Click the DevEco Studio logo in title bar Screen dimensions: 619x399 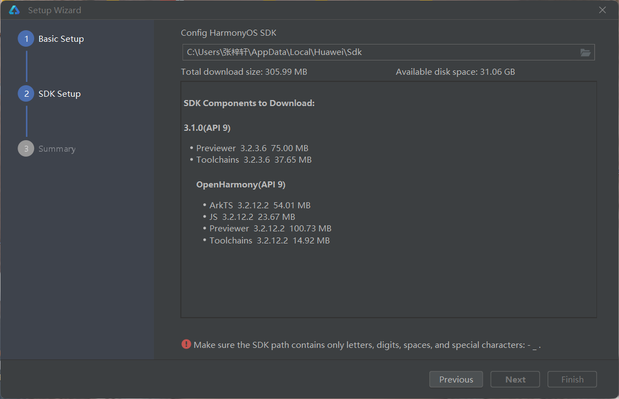tap(14, 10)
